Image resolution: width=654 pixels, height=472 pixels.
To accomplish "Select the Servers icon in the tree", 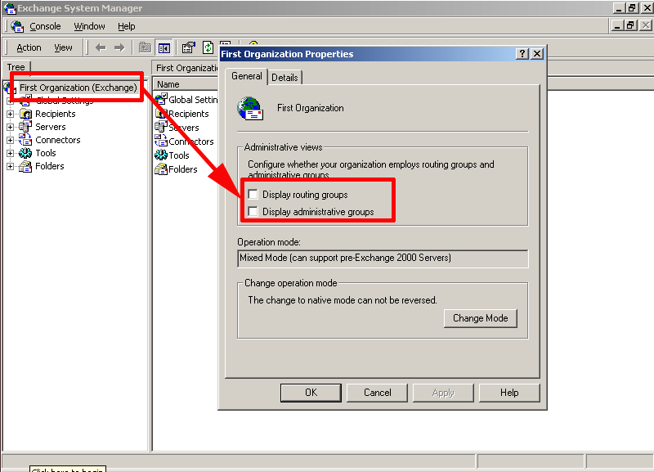I will click(25, 127).
